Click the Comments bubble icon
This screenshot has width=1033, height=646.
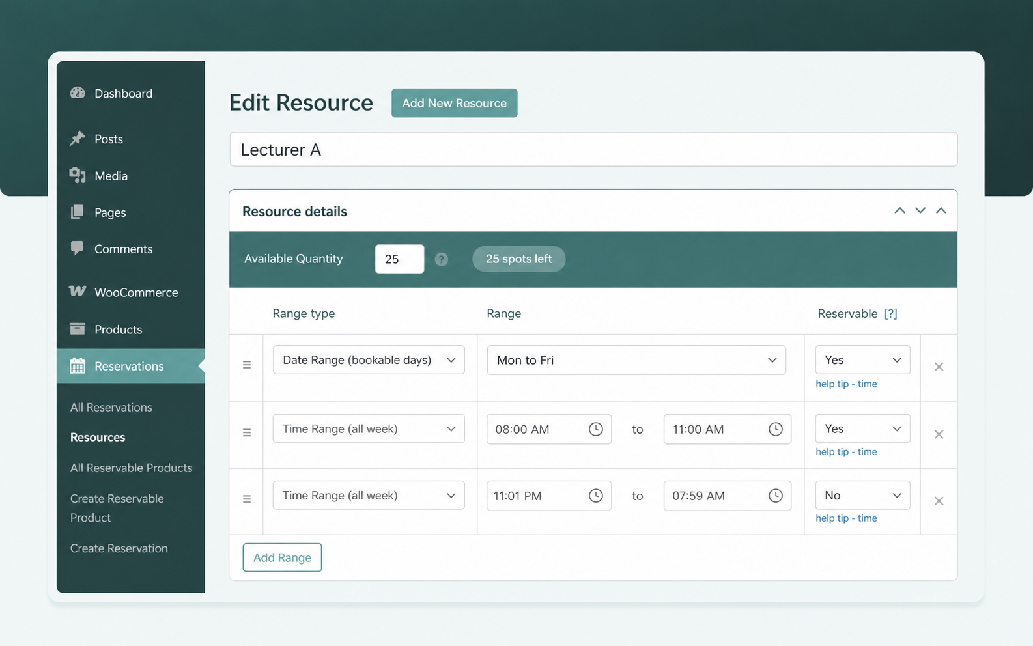point(78,248)
